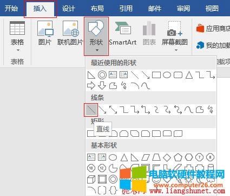The image size is (230, 196).
Task: Choose elbow connector under 线条
Action: tap(124, 110)
